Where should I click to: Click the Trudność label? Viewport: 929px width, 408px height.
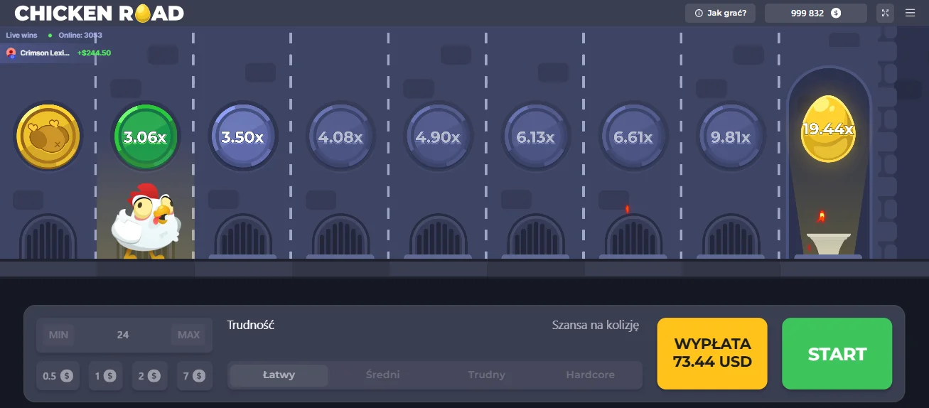251,325
